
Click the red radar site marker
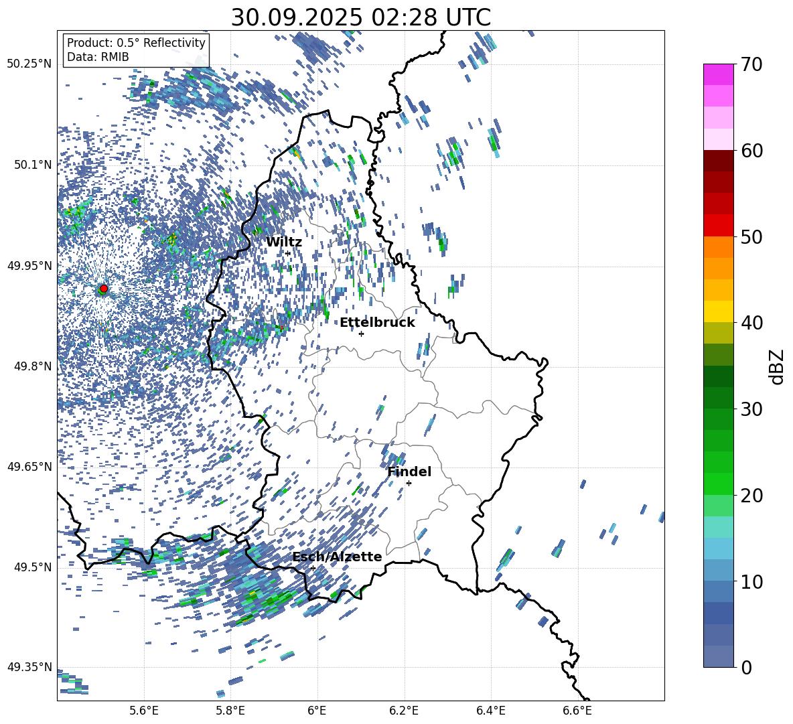tap(104, 289)
